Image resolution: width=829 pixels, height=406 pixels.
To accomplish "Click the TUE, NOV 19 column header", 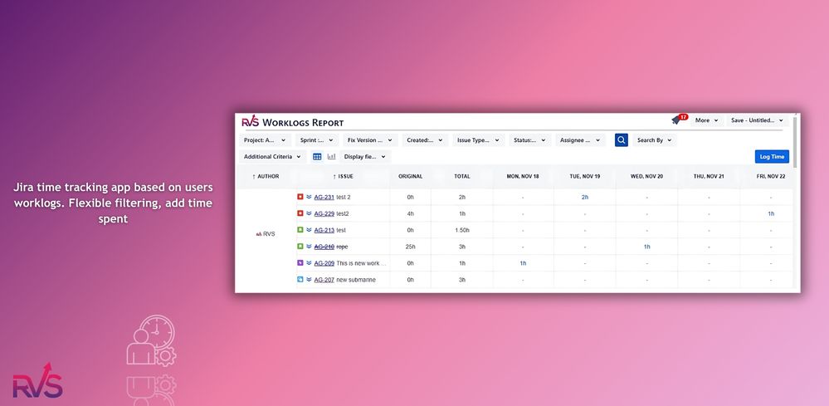I will click(x=585, y=176).
